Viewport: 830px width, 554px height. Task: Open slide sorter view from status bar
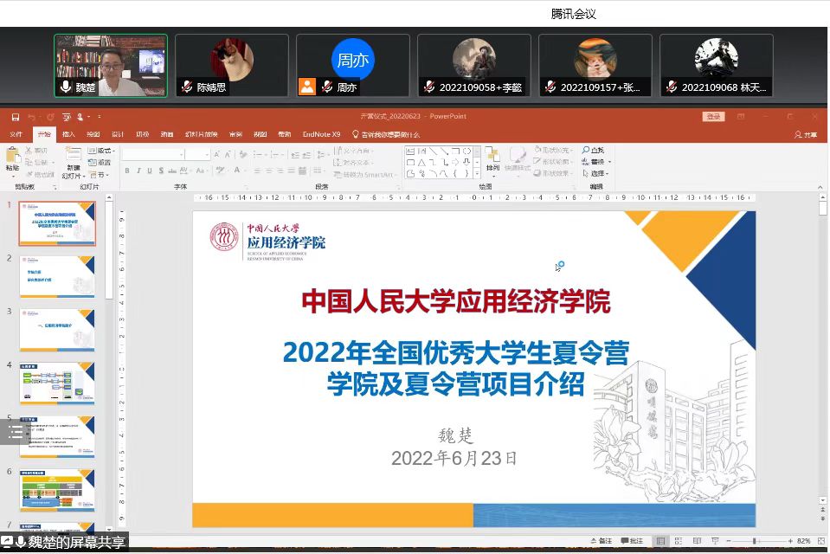(680, 541)
